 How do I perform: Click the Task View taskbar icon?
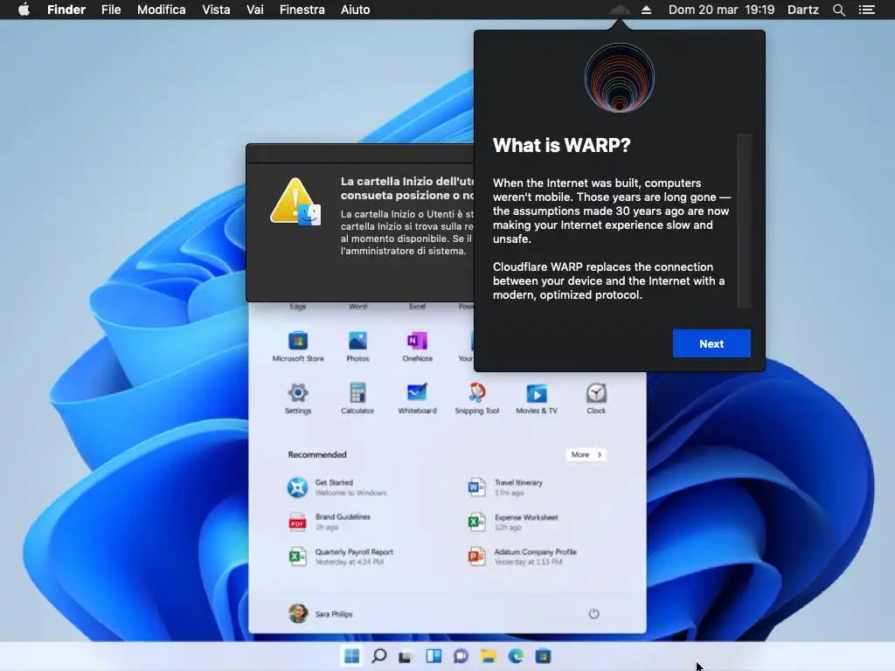click(x=406, y=656)
